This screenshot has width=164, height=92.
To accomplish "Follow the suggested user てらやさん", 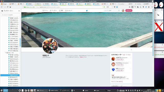I will (x=120, y=65).
